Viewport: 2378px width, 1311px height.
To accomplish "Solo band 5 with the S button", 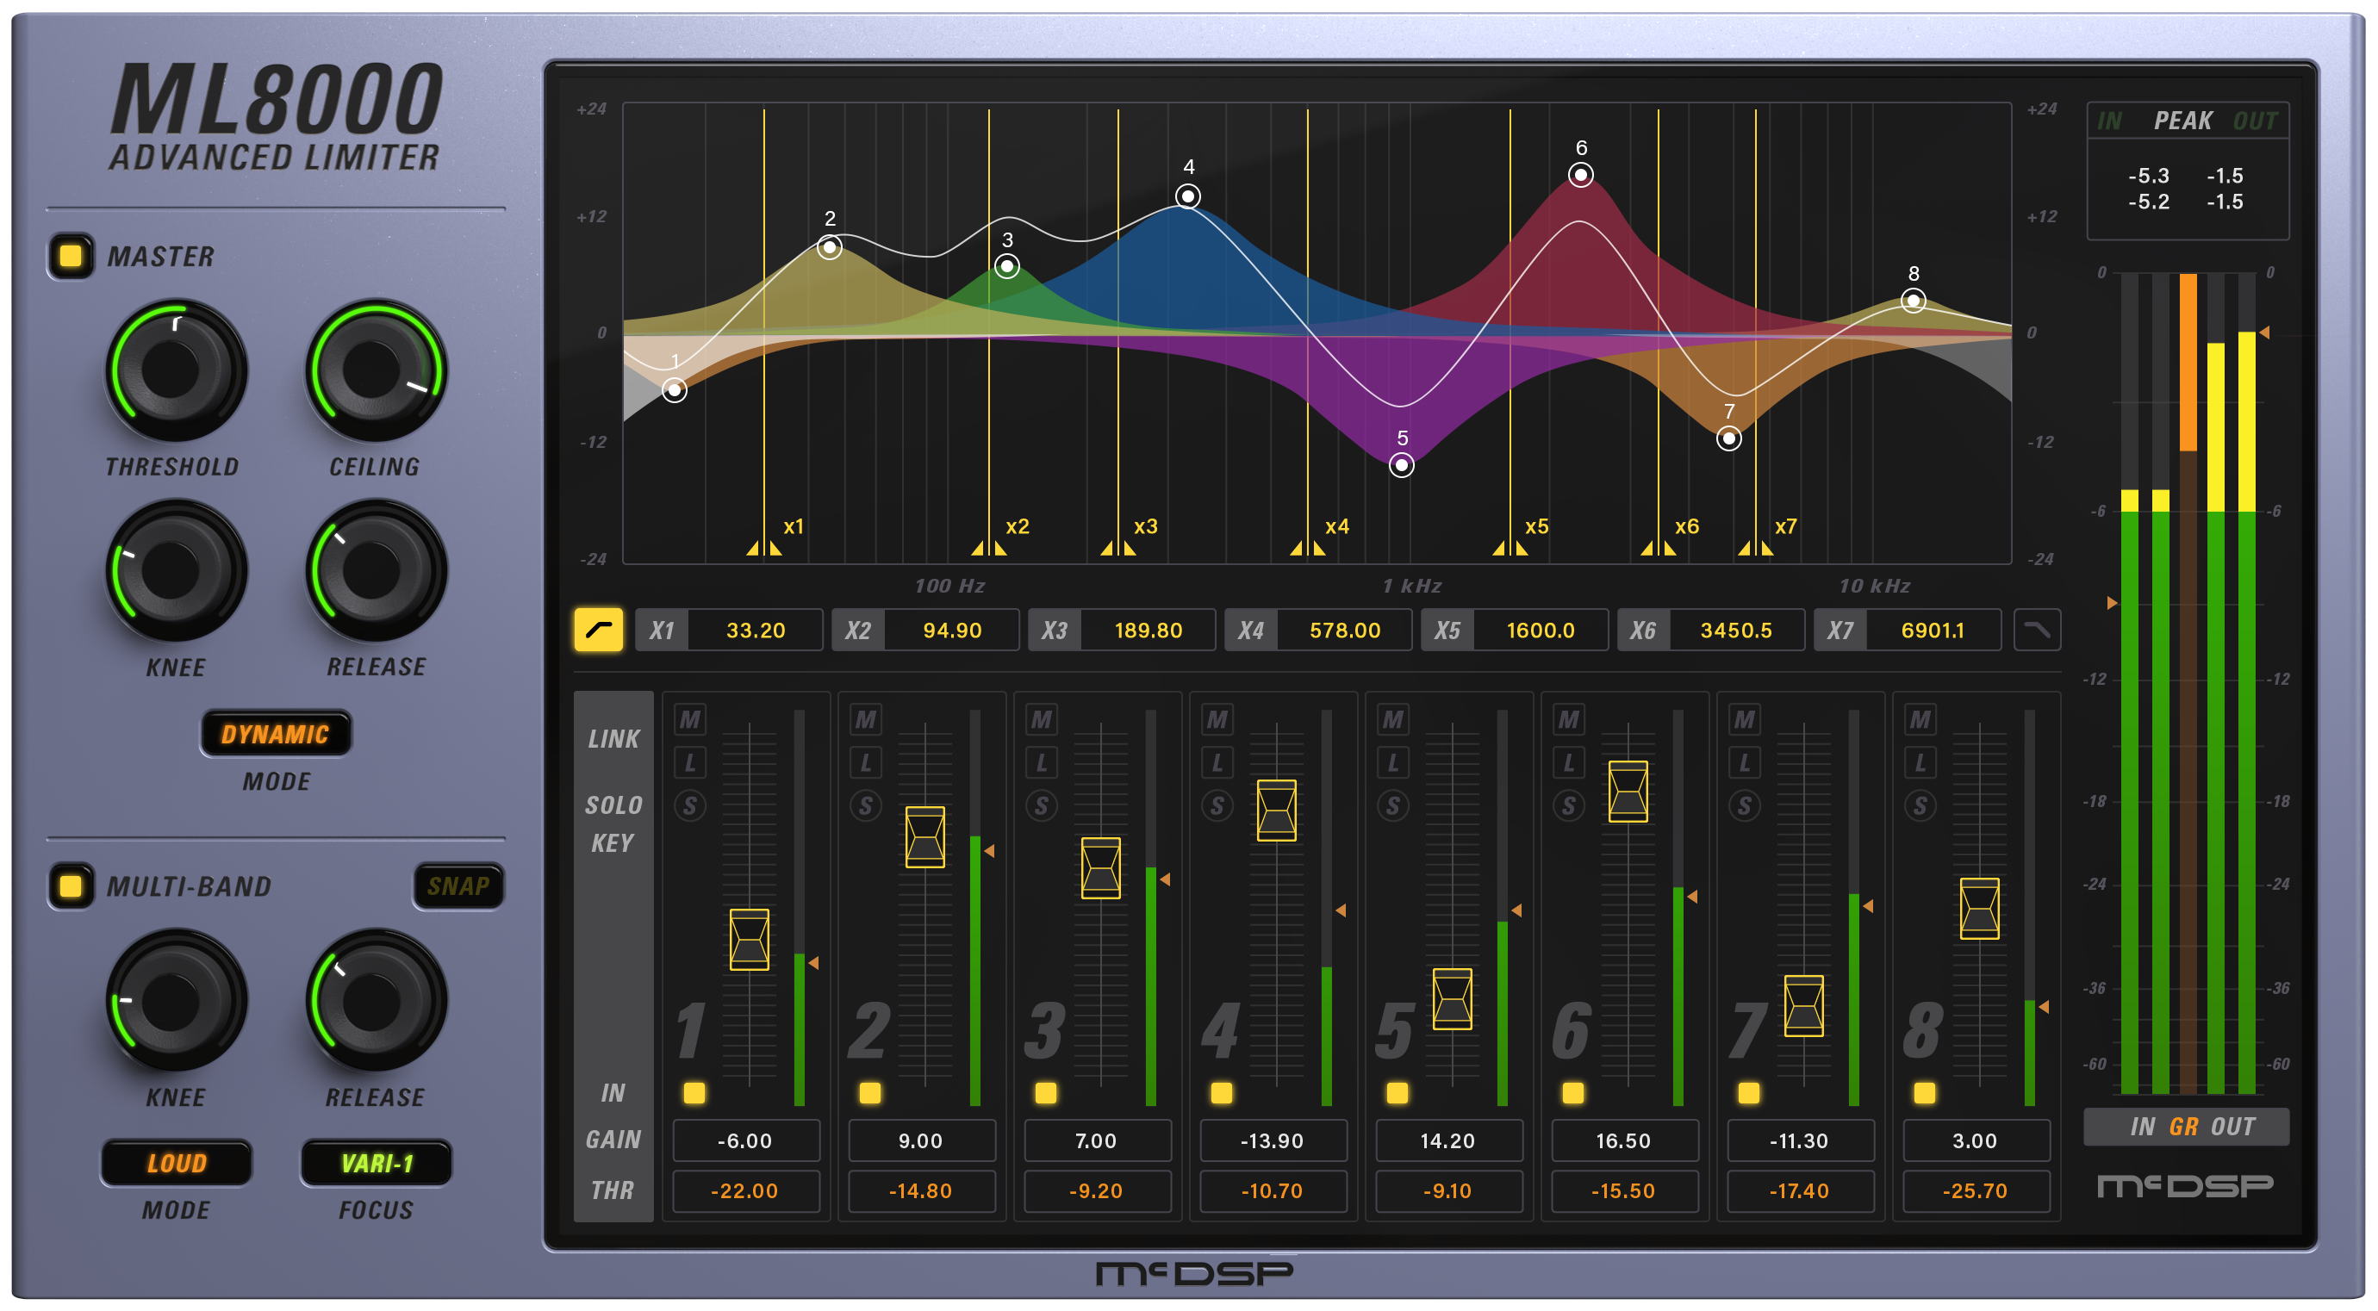I will (1392, 804).
